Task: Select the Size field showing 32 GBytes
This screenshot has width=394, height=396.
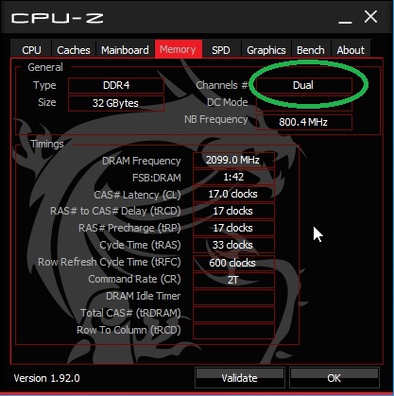Action: tap(116, 103)
